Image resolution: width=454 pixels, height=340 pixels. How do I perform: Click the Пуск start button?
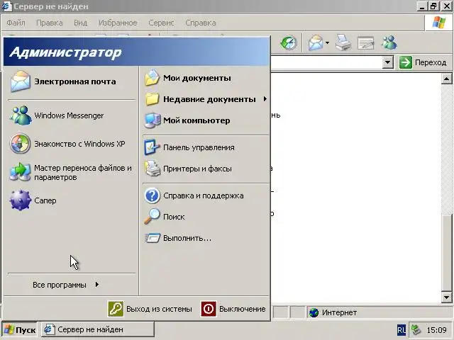tap(20, 329)
